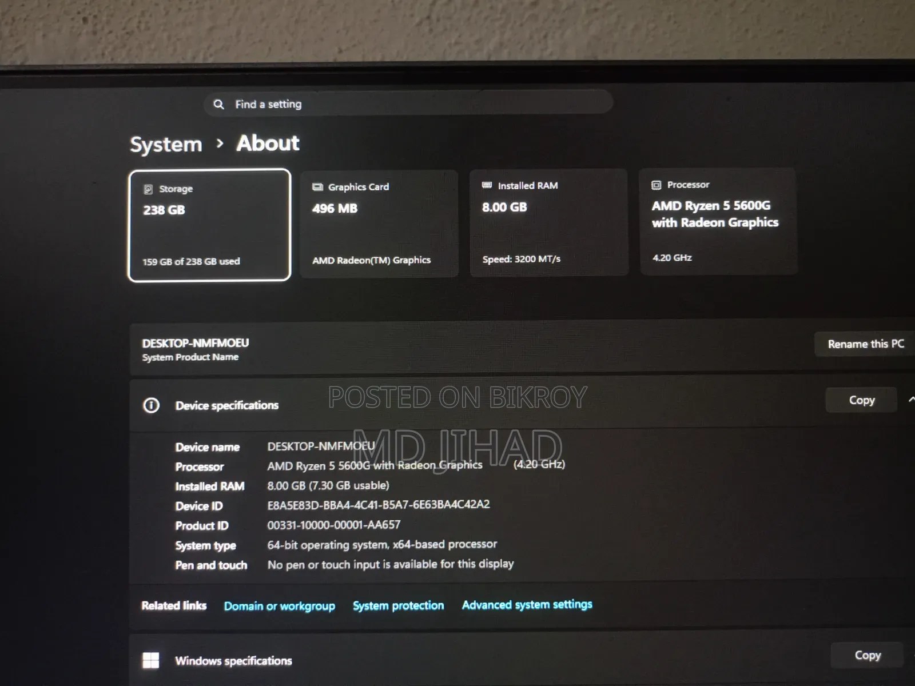Click the Processor CPU icon
The image size is (915, 686).
[x=656, y=185]
